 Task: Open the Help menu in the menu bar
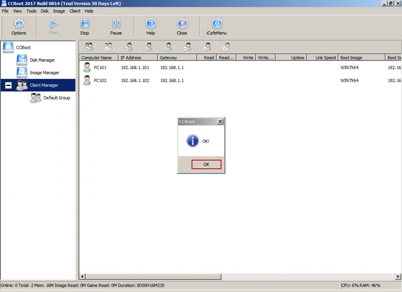coord(89,11)
